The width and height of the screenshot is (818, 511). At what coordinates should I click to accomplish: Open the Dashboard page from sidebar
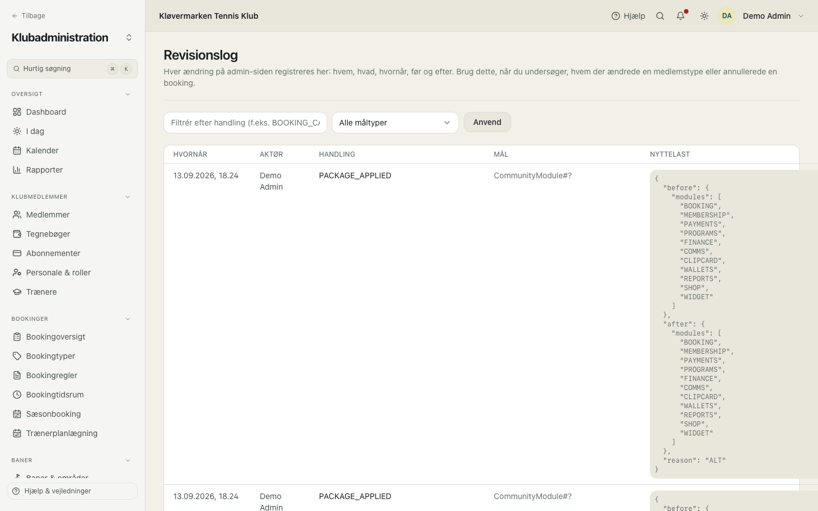click(72, 112)
